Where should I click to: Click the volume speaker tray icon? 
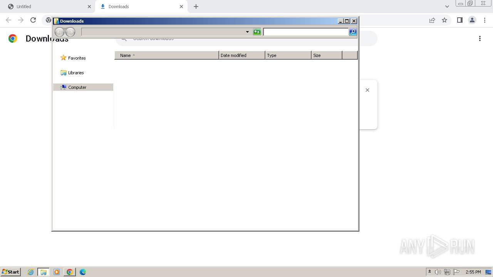tap(438, 272)
